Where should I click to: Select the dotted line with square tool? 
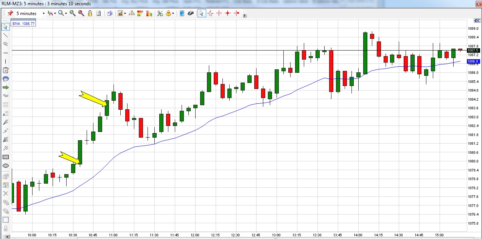[6, 131]
